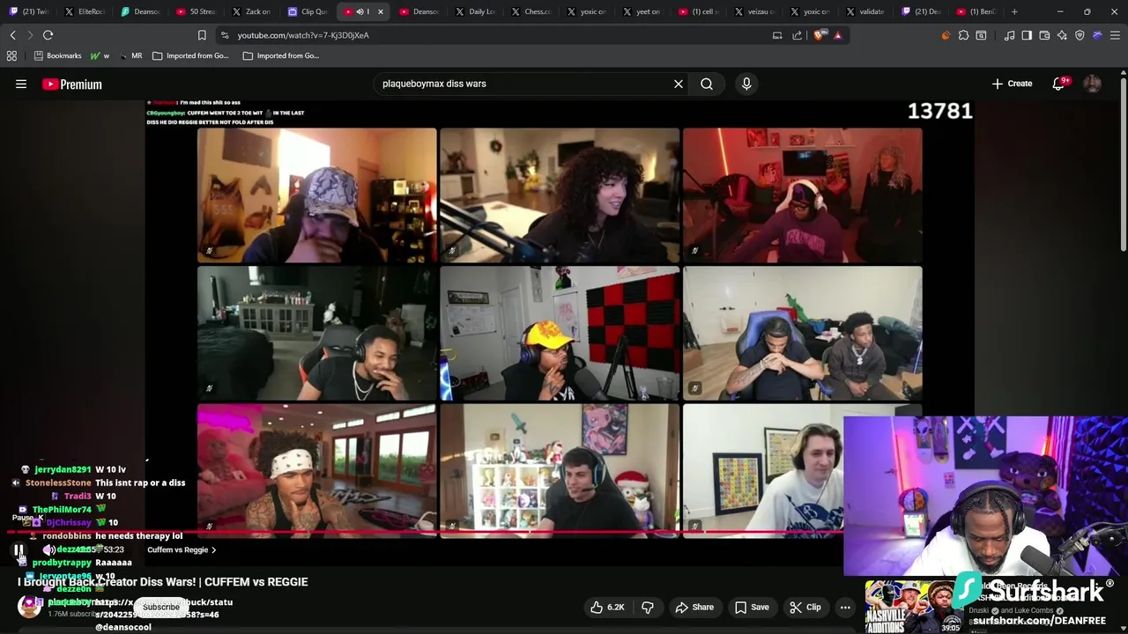This screenshot has height=634, width=1128.
Task: Click chat message 'he needs therapy lol'
Action: click(x=138, y=535)
